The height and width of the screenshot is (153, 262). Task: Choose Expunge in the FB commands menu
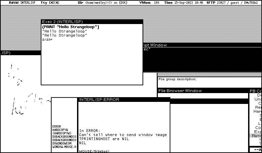point(258,132)
